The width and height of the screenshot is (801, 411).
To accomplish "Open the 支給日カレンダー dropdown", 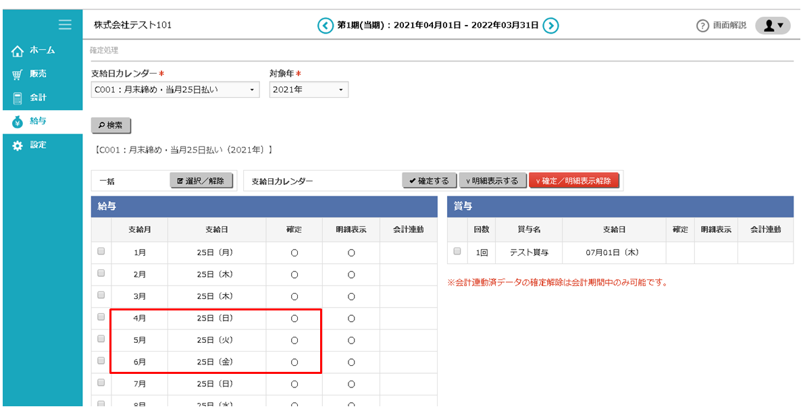I will (175, 89).
